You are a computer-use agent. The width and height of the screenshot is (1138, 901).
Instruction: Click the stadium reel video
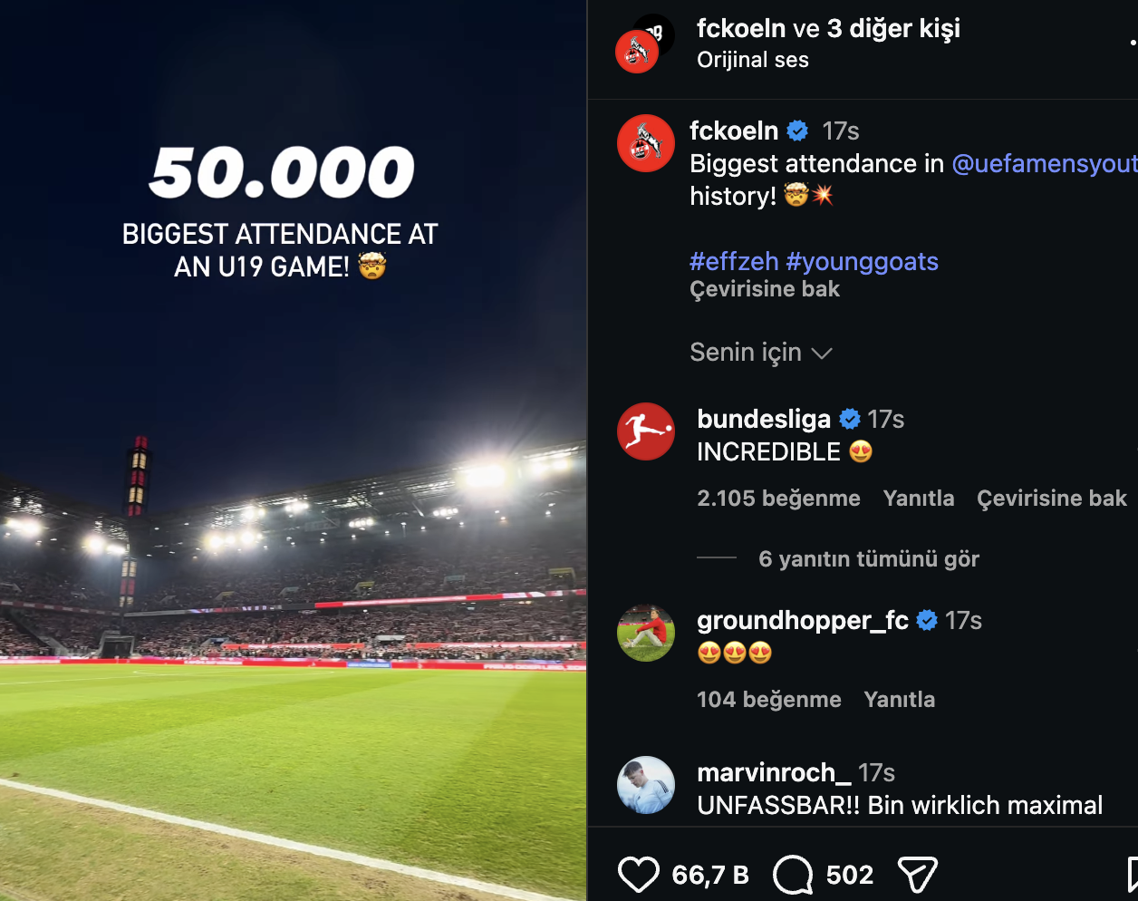click(293, 450)
